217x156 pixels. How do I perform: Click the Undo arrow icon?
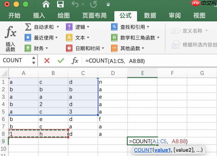click(x=75, y=4)
